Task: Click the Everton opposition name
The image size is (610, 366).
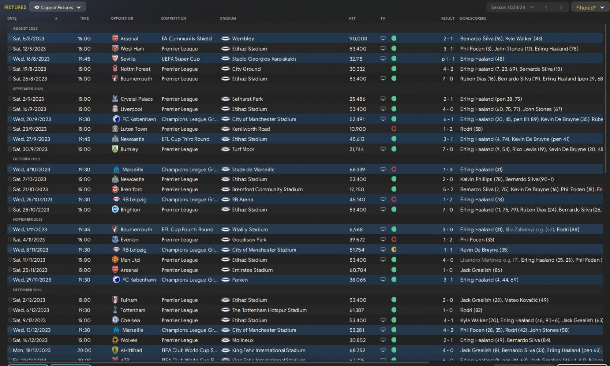Action: pos(129,240)
